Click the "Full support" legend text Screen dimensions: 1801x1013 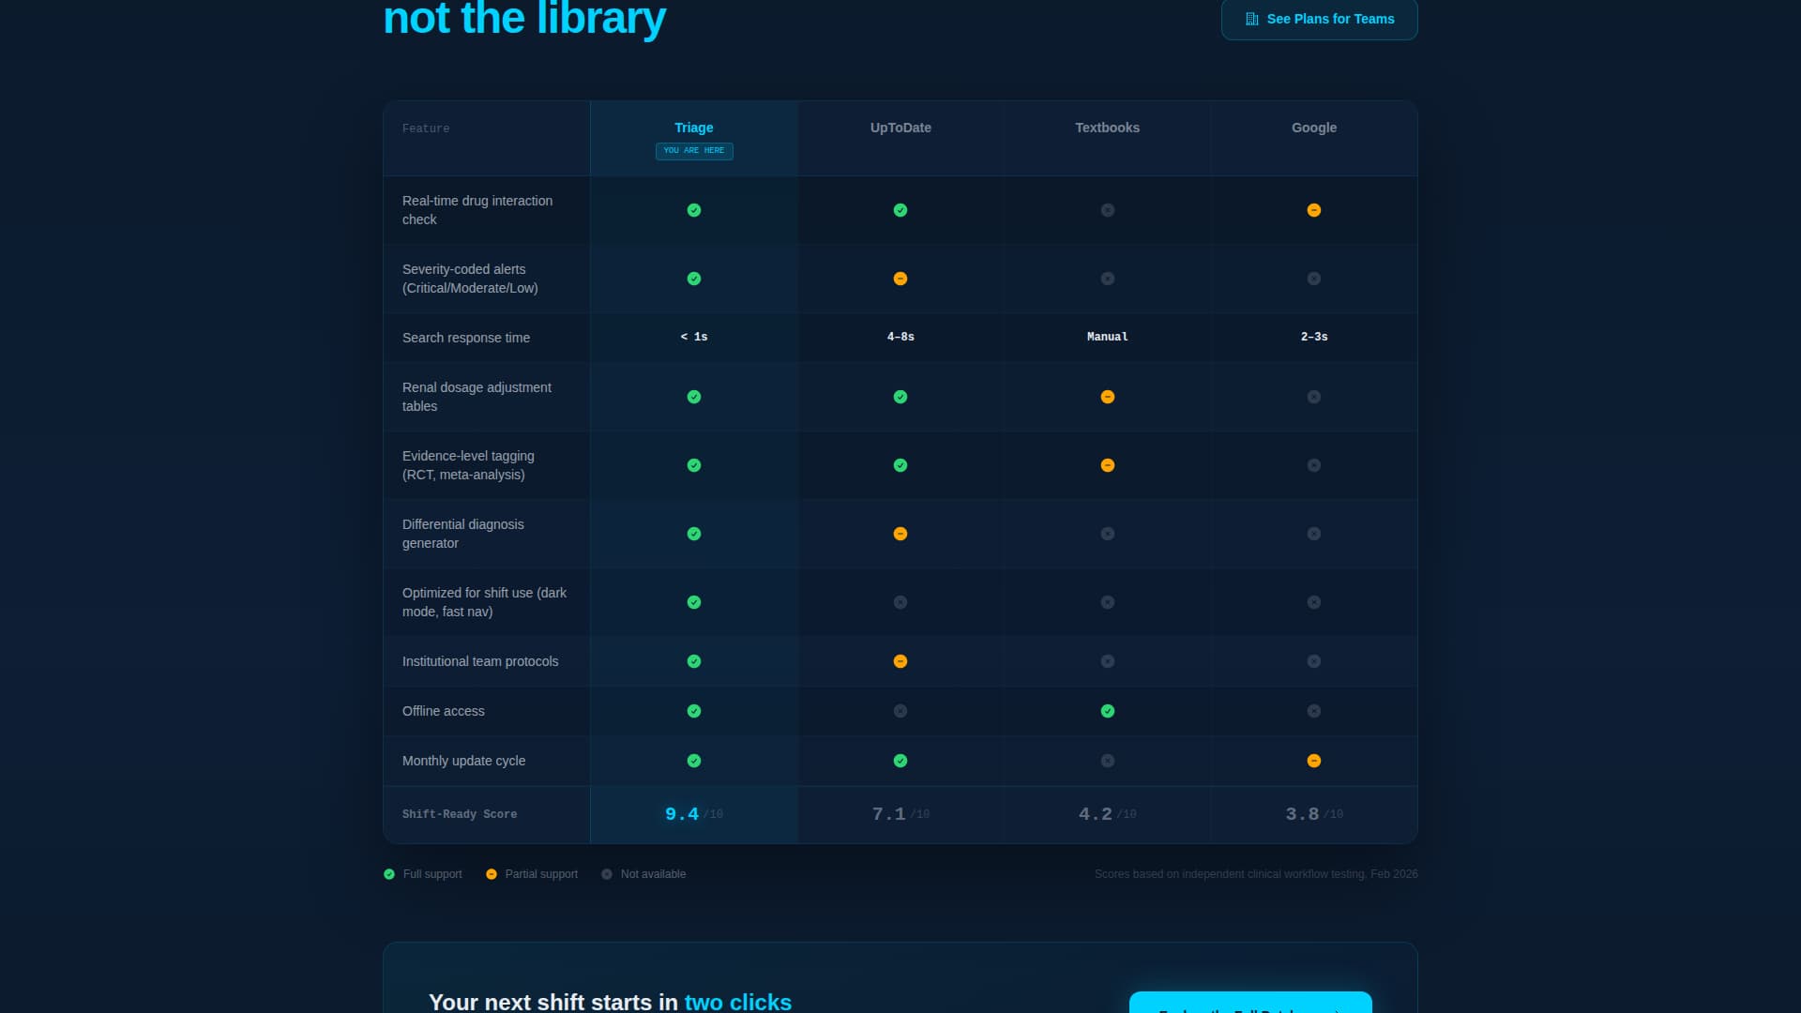click(x=432, y=874)
